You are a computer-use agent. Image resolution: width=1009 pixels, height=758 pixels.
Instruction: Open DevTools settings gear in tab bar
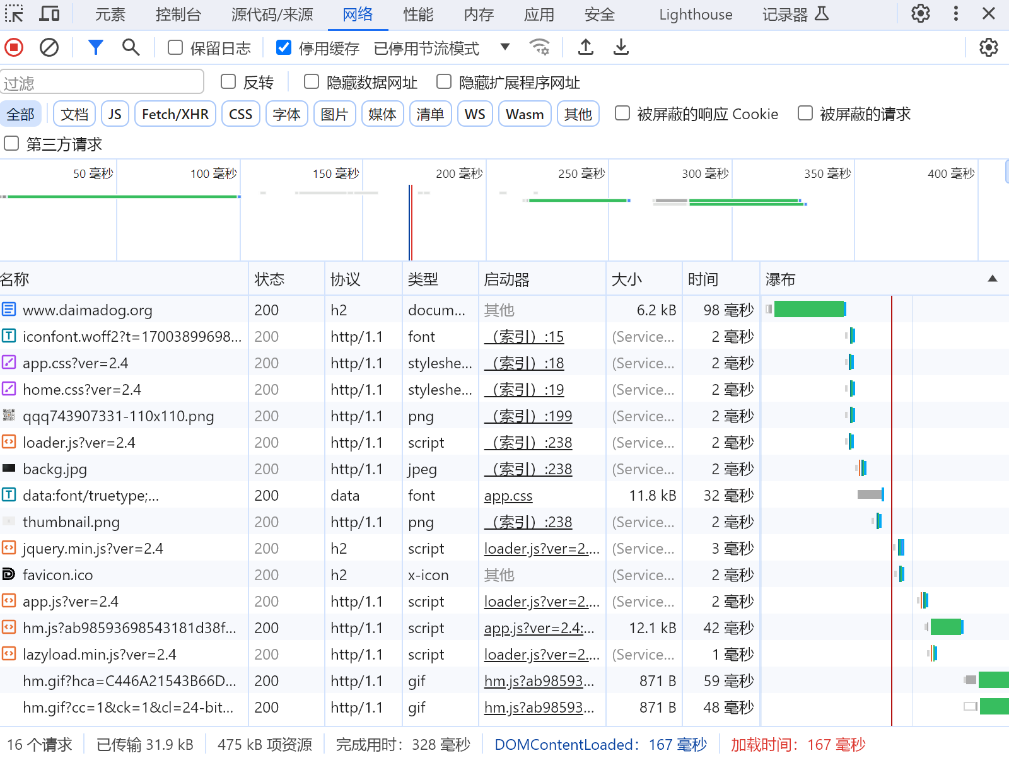tap(921, 14)
